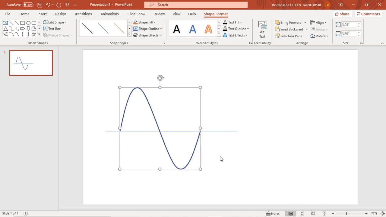Open the File menu

7,14
